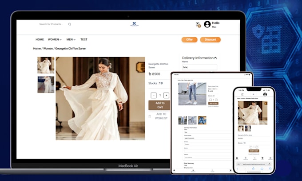Tap reload icon in phone URL bar
The height and width of the screenshot is (181, 302).
269,164
